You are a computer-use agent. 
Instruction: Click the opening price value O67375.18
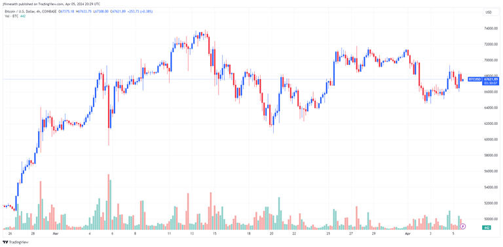pyautogui.click(x=66, y=12)
